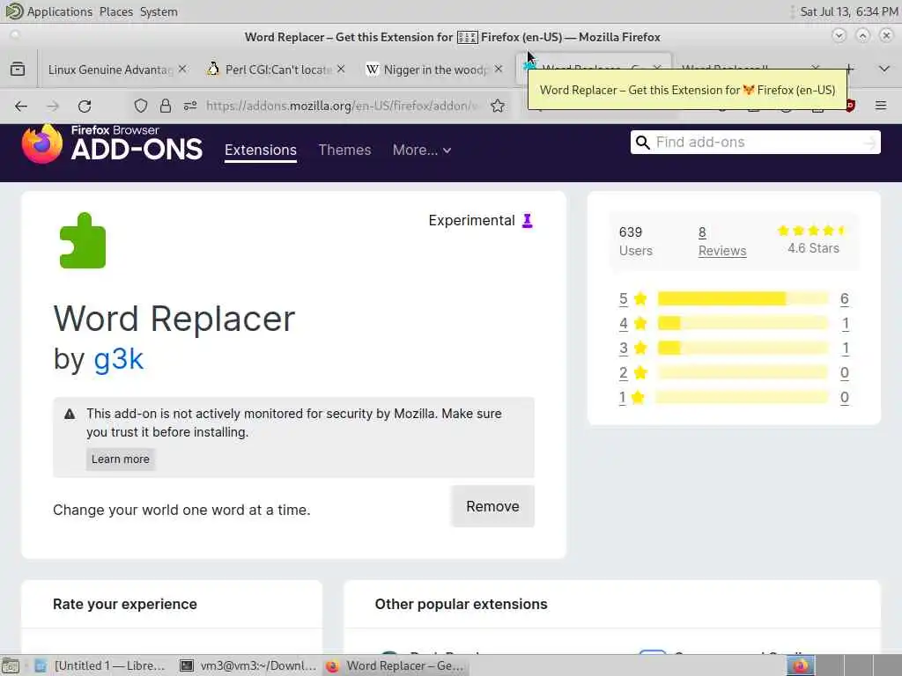The height and width of the screenshot is (676, 902).
Task: Switch to the Linux Genuine Advantage tab
Action: coord(109,70)
